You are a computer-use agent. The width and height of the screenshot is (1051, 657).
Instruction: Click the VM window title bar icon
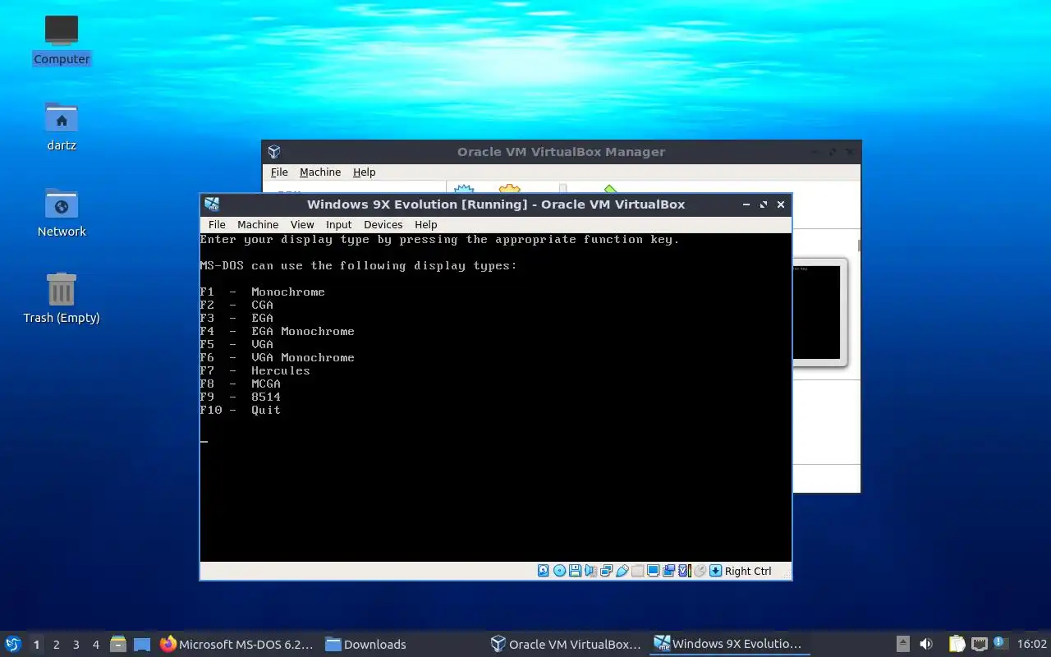212,204
